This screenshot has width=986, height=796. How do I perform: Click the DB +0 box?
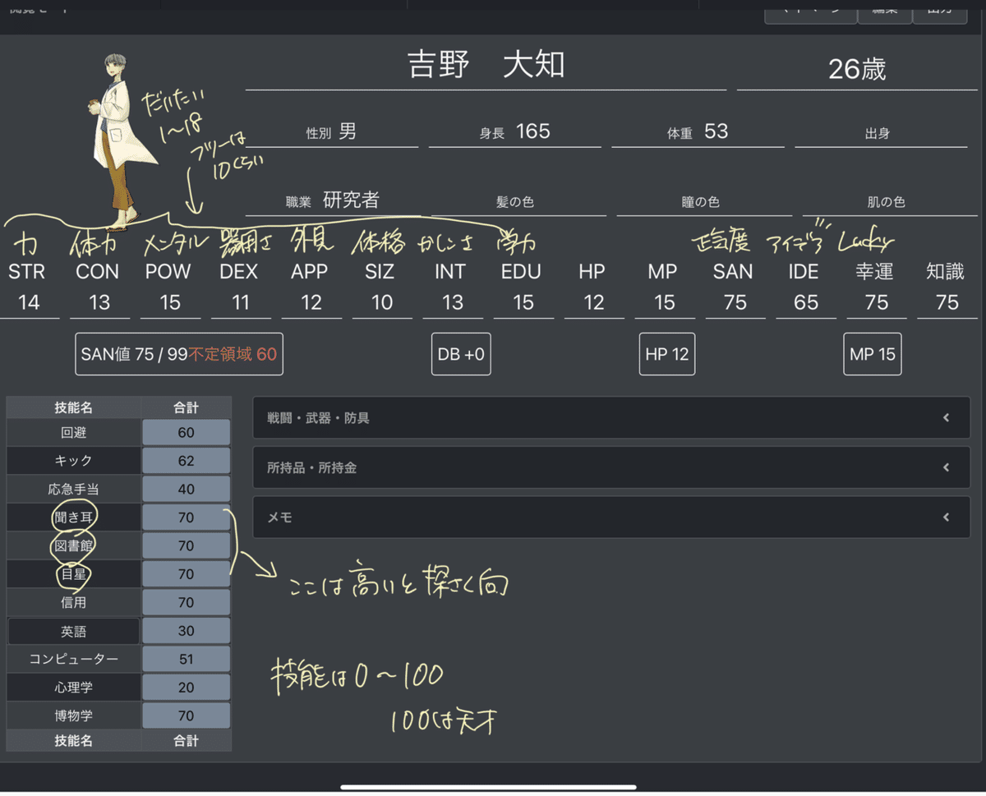point(460,354)
